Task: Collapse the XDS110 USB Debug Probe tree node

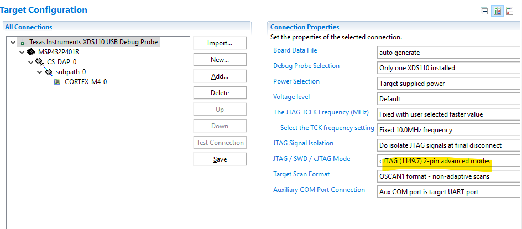Action: tap(13, 42)
